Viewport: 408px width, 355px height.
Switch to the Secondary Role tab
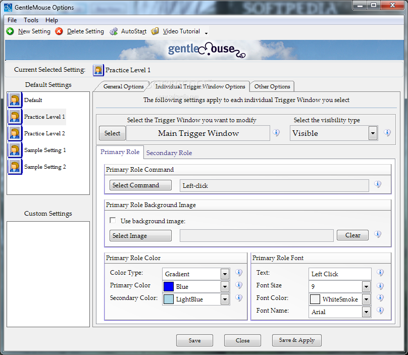pyautogui.click(x=169, y=153)
